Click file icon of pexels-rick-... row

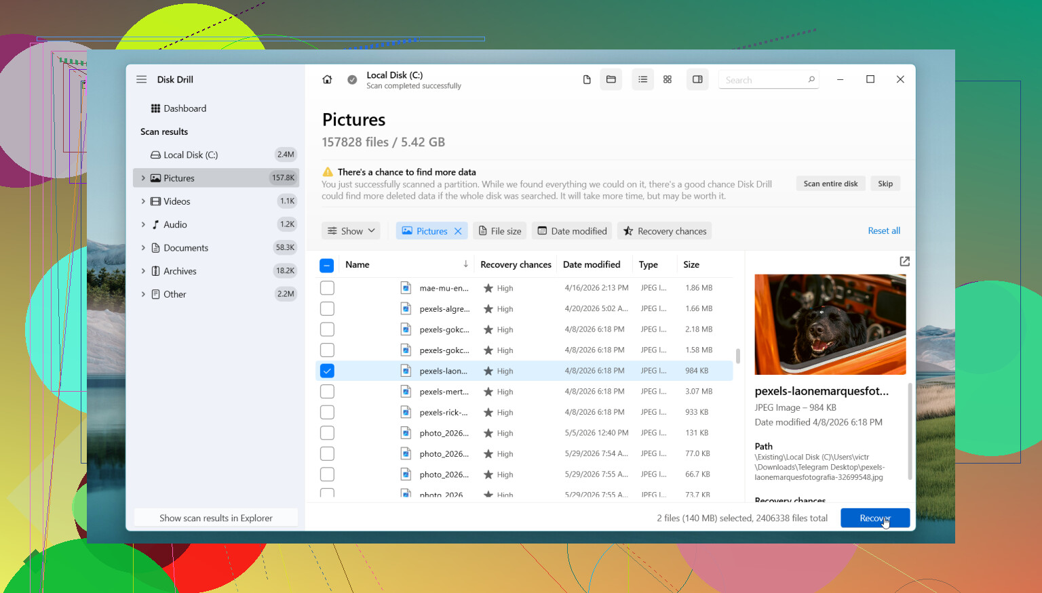tap(406, 412)
